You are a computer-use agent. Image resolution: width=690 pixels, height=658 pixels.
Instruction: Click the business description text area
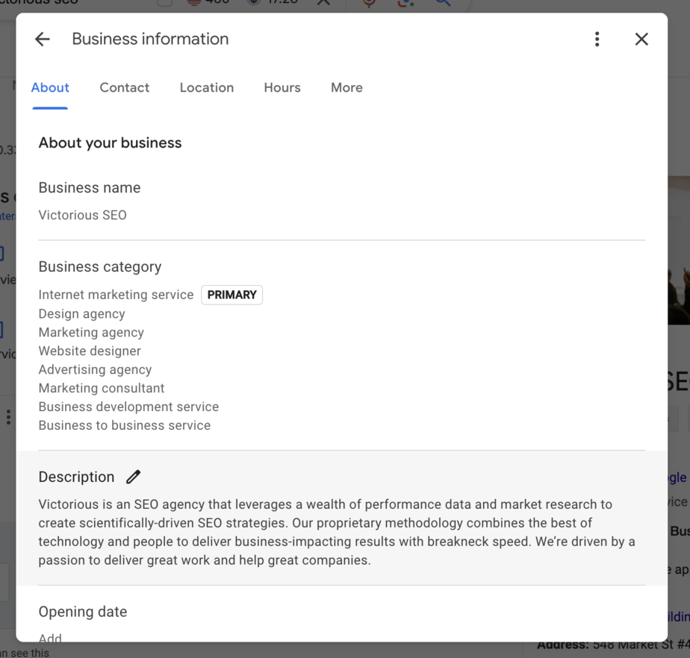336,531
